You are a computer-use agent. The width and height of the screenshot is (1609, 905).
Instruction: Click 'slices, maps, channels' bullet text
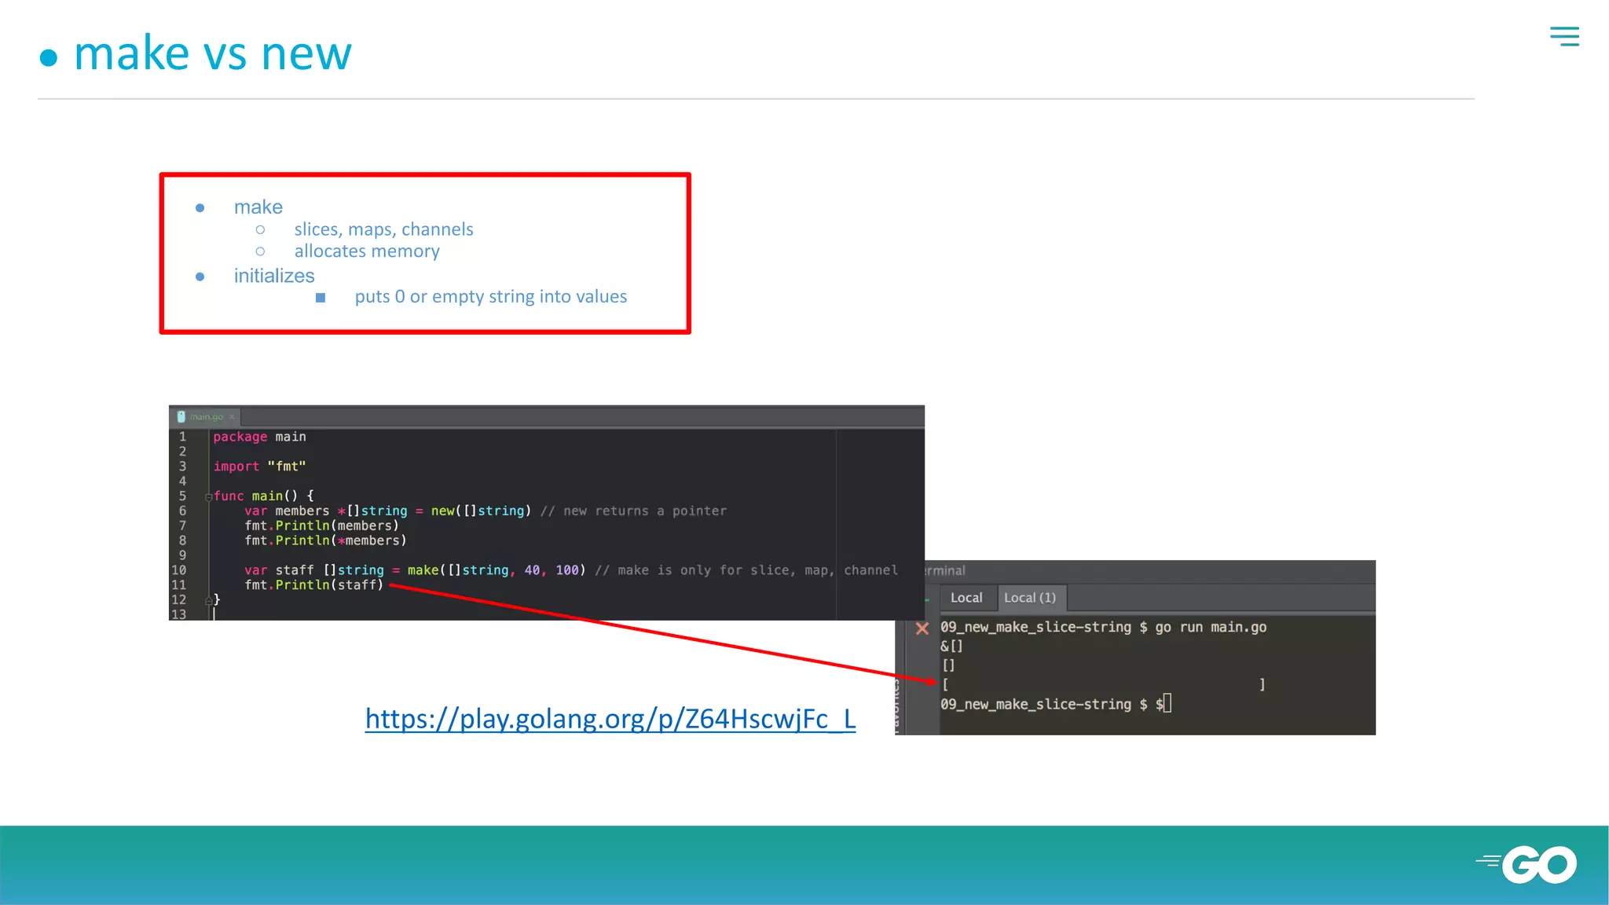(383, 229)
